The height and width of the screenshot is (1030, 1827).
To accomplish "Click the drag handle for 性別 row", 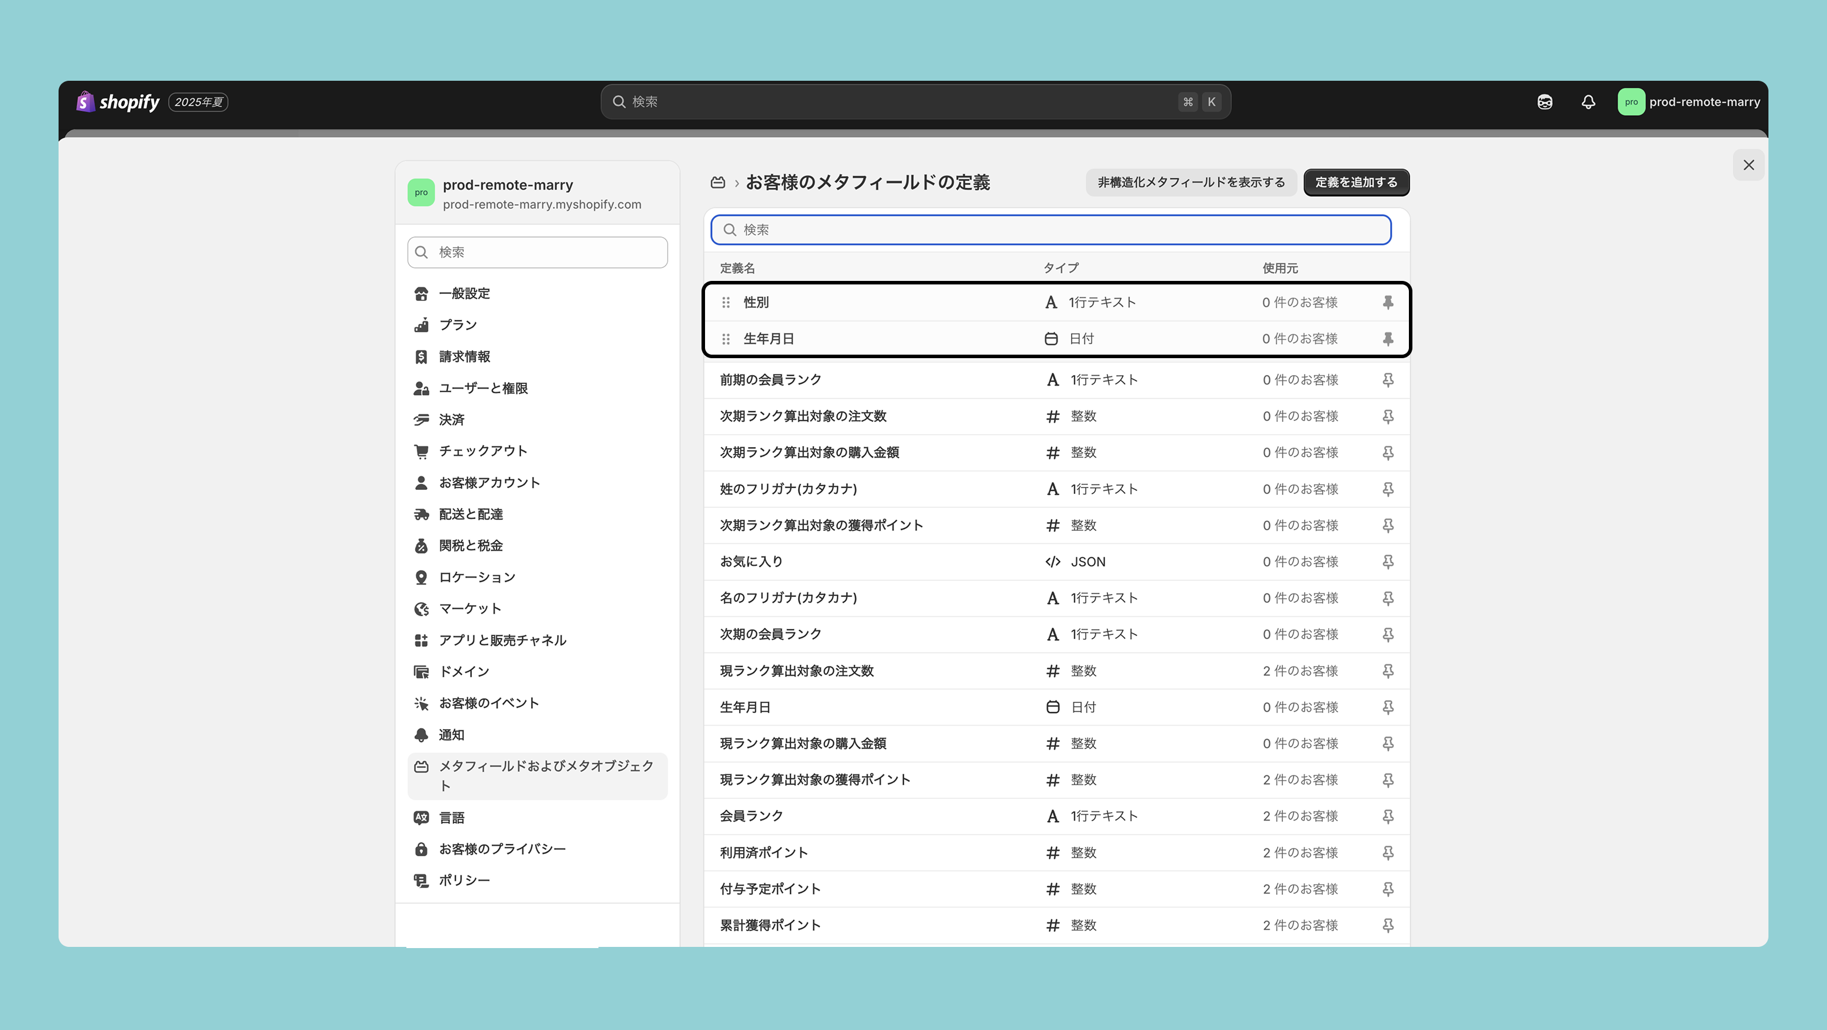I will [x=726, y=303].
